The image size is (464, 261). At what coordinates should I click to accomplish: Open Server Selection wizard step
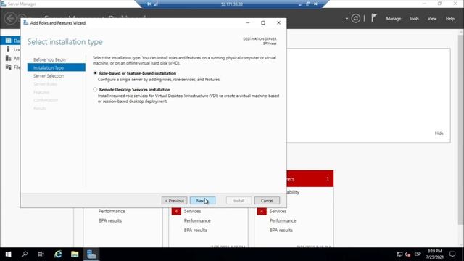coord(49,75)
